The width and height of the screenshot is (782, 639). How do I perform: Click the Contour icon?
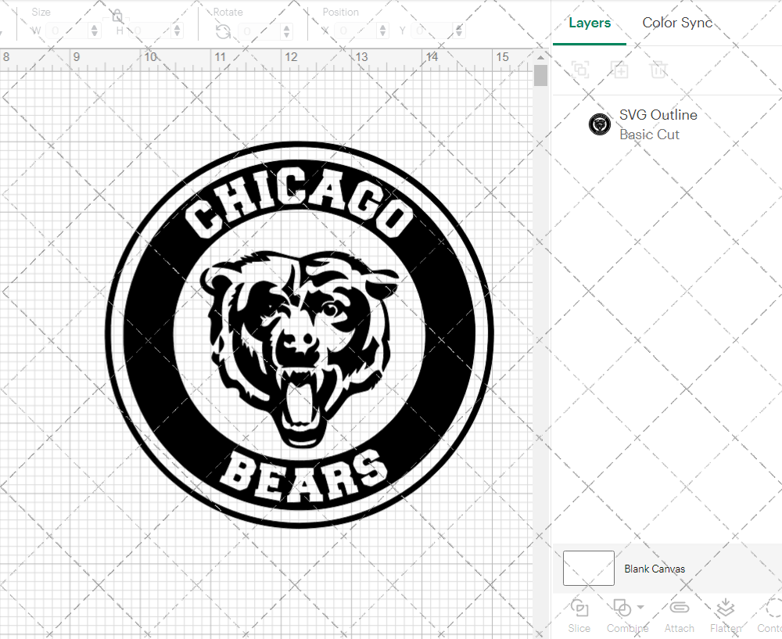pos(773,608)
